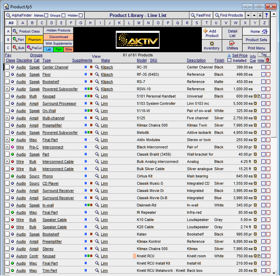This screenshot has height=276, width=280.
Task: Click the orange Discontinued filter
Action: (x=58, y=37)
